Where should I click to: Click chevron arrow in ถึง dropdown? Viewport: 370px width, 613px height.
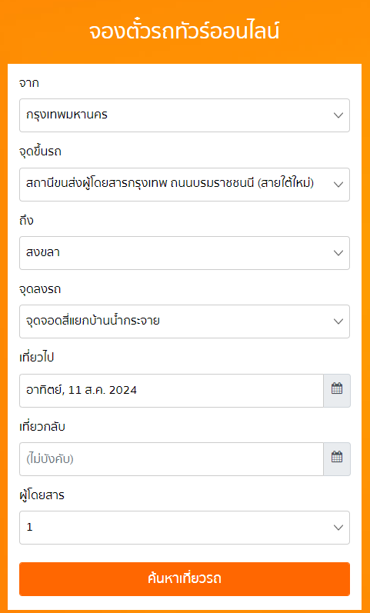[338, 253]
